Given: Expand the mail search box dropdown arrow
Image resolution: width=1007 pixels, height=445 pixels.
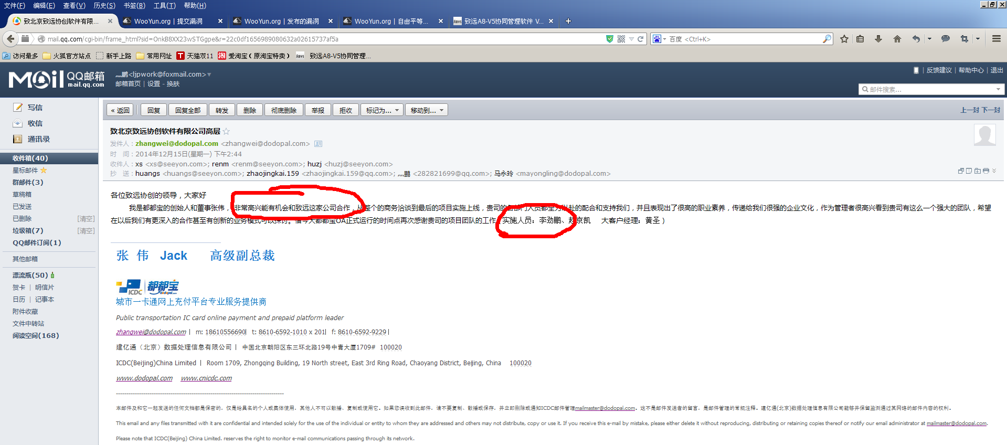Looking at the screenshot, I should (998, 89).
